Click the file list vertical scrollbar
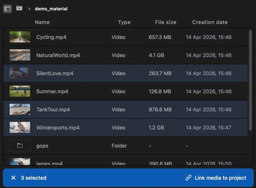 tap(250, 80)
